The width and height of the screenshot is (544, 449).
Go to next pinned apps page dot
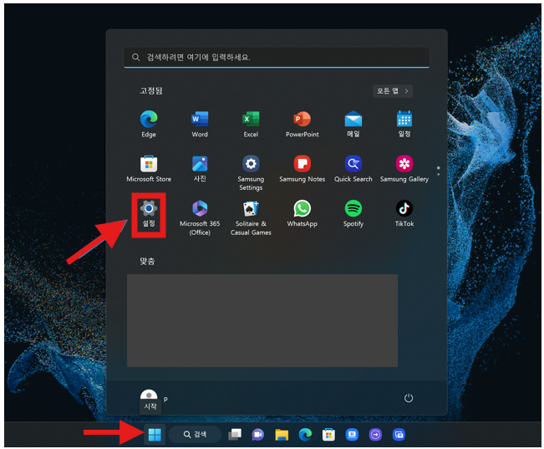click(x=439, y=174)
